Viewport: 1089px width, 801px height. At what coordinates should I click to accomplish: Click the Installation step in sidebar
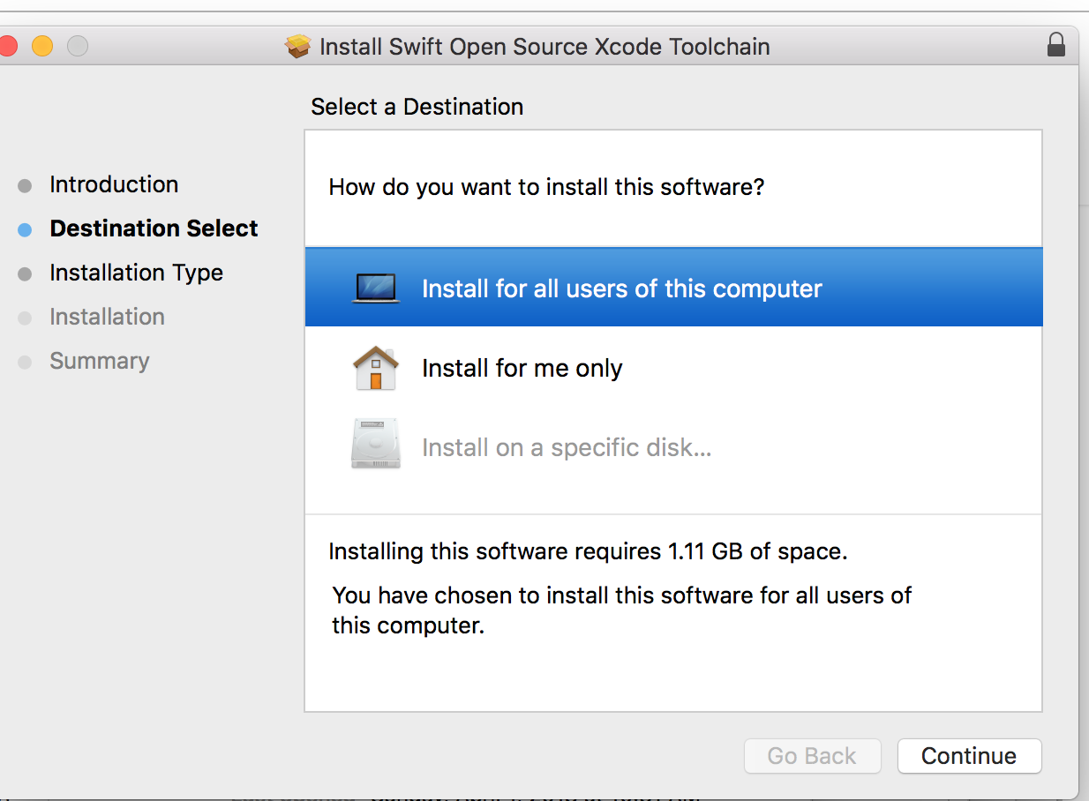(x=107, y=317)
